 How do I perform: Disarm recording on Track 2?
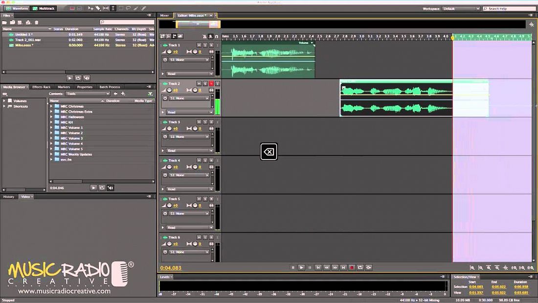tap(211, 84)
